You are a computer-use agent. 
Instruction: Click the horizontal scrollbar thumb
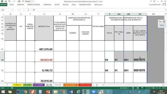coord(150,85)
